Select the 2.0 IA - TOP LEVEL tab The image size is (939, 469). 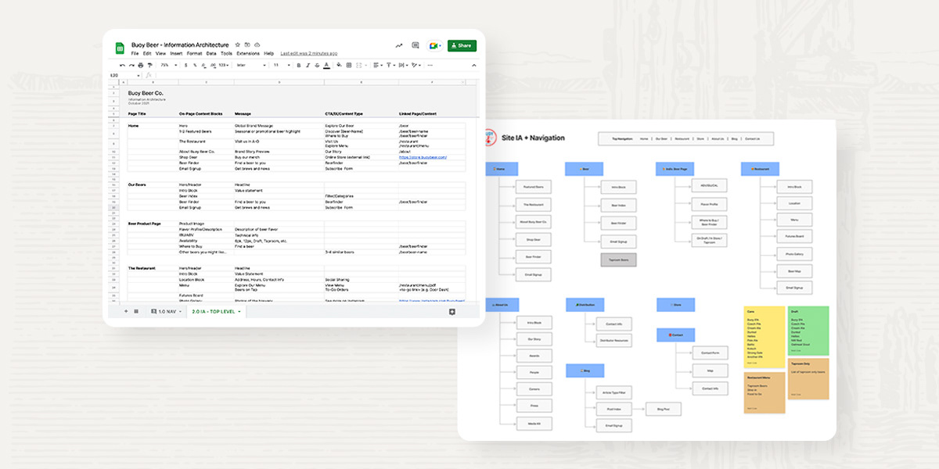coord(218,311)
